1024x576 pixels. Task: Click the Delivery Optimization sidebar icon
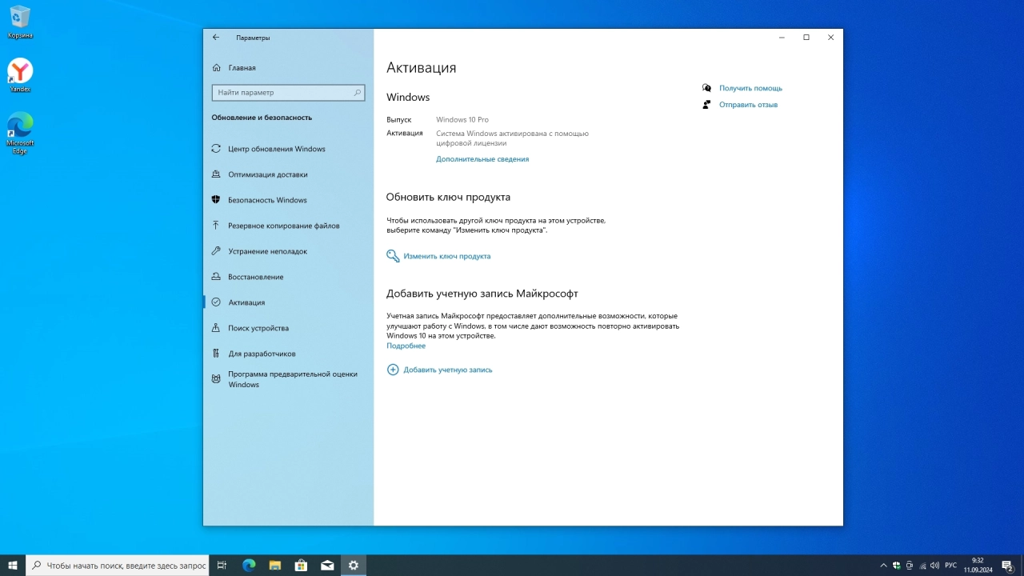point(216,174)
